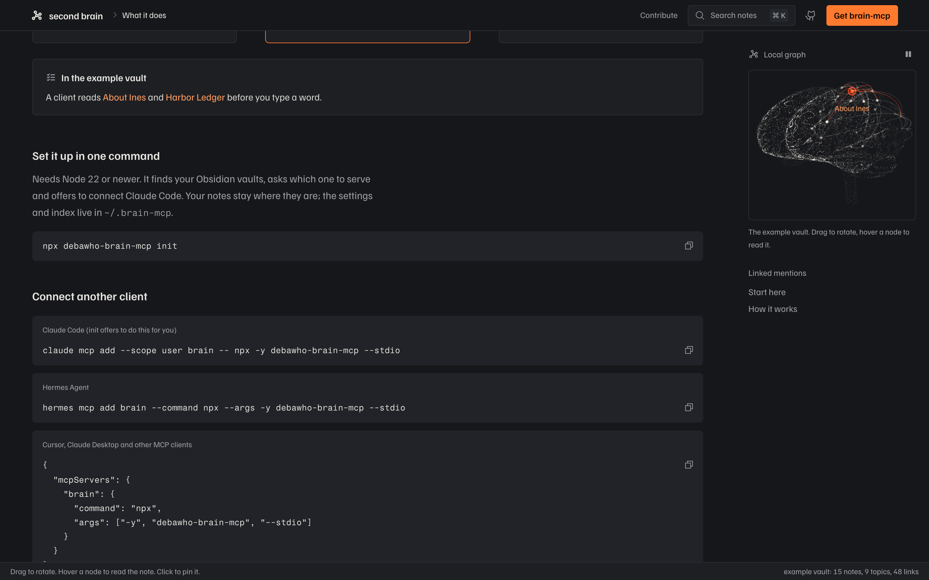Click the breadcrumb chevron separator

[115, 15]
